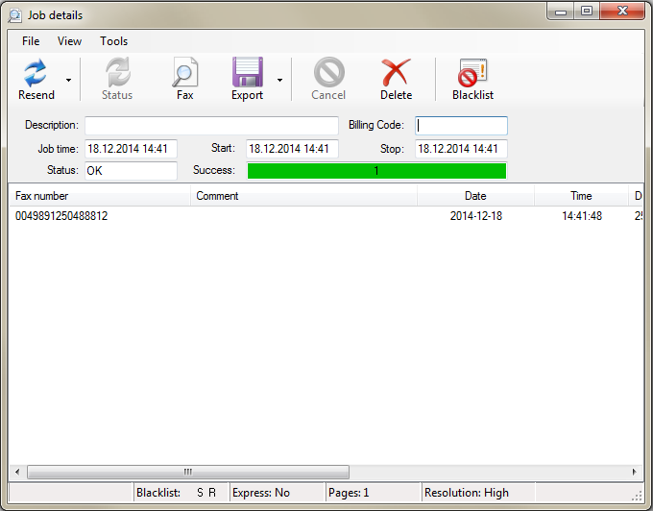The height and width of the screenshot is (511, 653).
Task: Expand the Export dropdown arrow
Action: 279,80
